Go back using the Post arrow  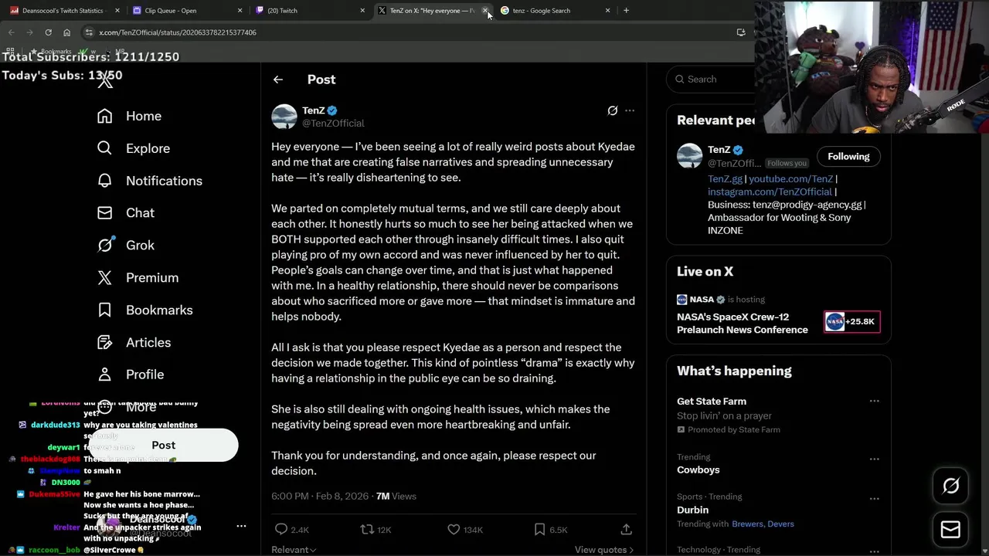[x=278, y=80]
